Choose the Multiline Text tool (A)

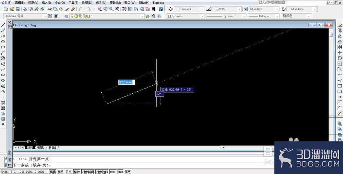[3, 125]
